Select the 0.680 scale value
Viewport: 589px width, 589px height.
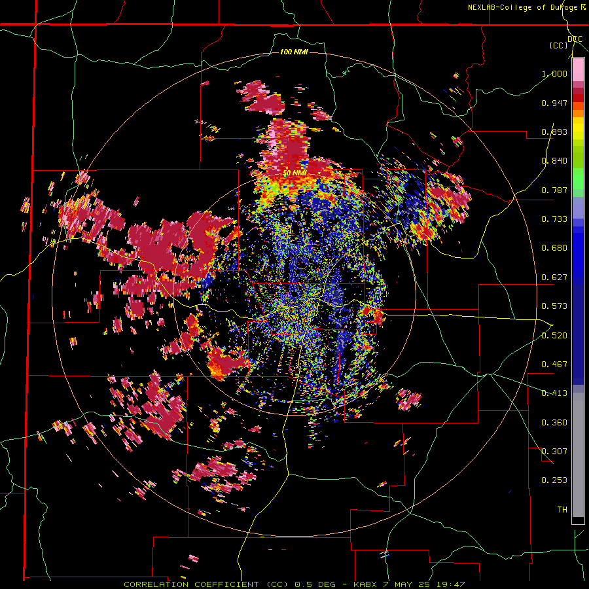[554, 248]
